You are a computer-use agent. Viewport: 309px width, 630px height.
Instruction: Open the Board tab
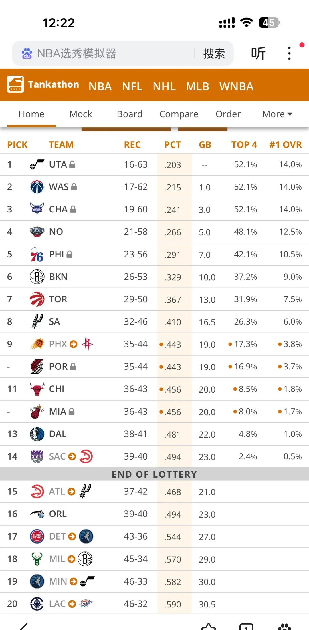click(x=130, y=114)
